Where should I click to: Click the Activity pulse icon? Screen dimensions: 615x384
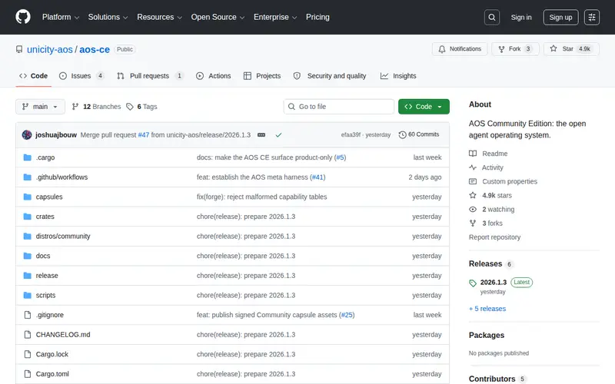tap(473, 167)
